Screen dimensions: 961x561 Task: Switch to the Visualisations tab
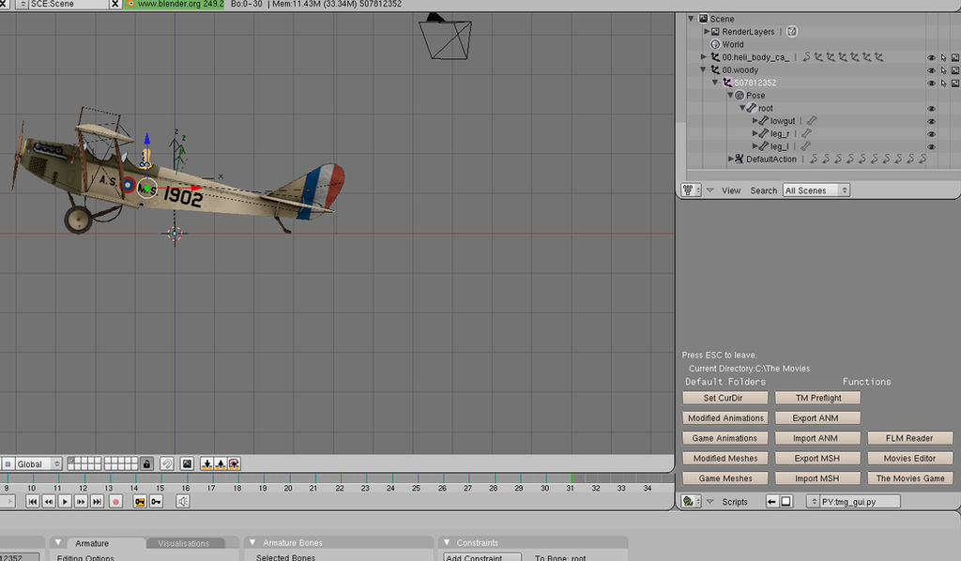(x=184, y=543)
